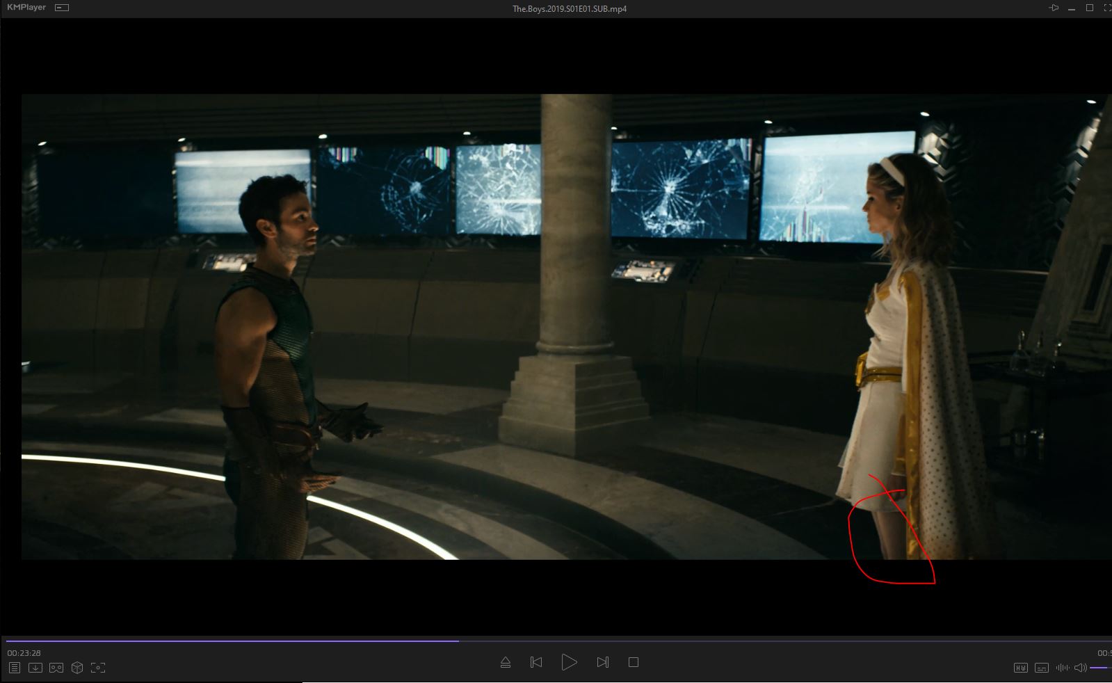Click the video download icon
Viewport: 1112px width, 683px height.
tap(35, 668)
